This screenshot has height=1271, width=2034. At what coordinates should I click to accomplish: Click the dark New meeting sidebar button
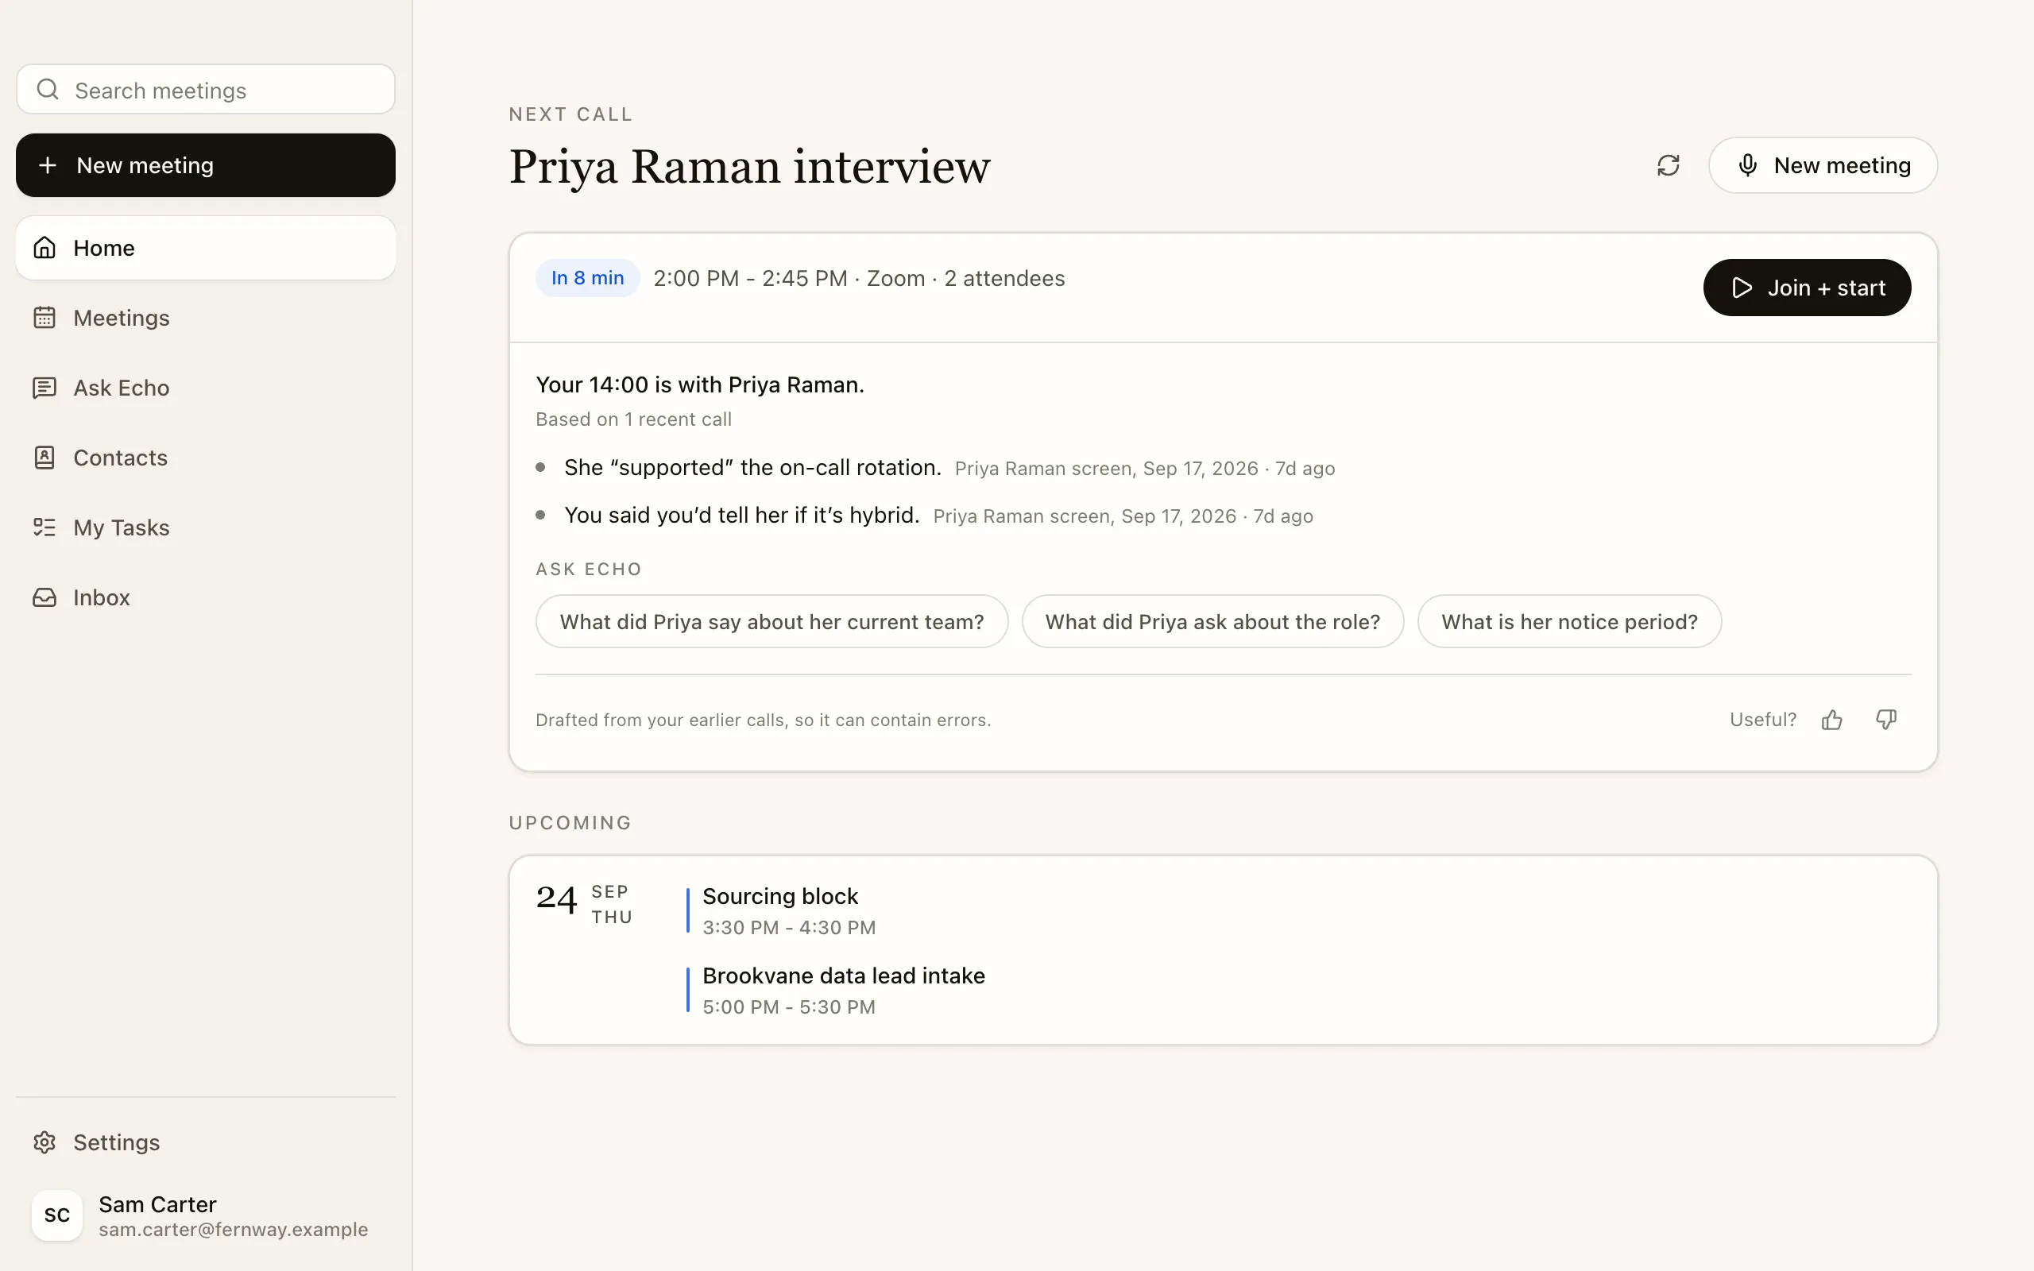coord(206,165)
